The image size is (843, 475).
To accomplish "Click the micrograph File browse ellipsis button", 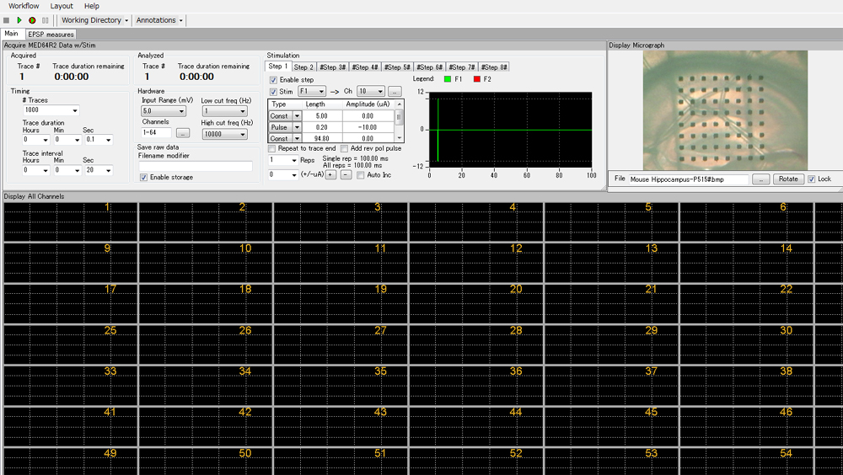I will (760, 179).
